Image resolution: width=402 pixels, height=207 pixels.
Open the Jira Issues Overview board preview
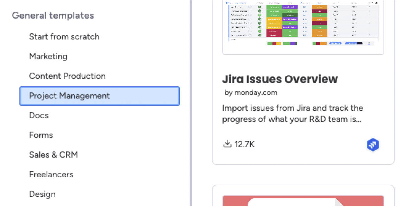pos(303,23)
